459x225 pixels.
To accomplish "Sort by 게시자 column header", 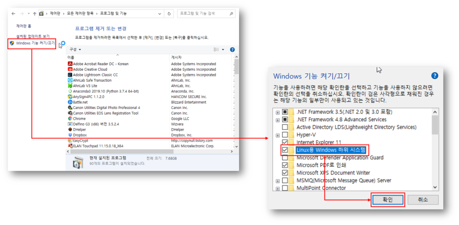I will [x=176, y=57].
